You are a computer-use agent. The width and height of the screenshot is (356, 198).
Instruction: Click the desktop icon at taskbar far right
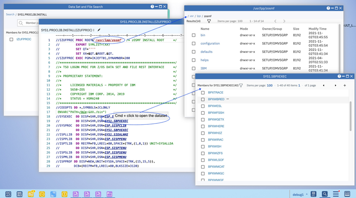347,194
